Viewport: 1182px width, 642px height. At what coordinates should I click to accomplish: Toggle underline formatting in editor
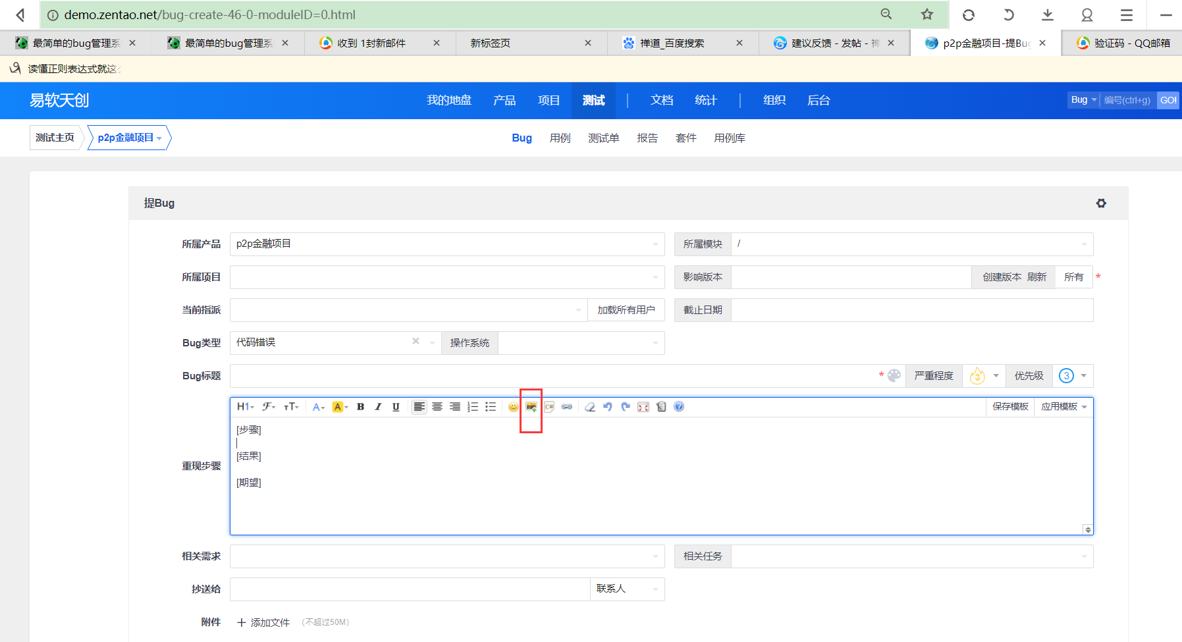point(396,407)
